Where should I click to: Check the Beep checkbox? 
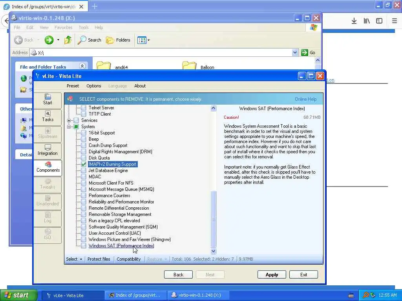click(84, 139)
